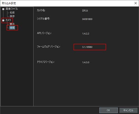Open the 保存 settings page
The width and height of the screenshot is (139, 114).
click(12, 16)
